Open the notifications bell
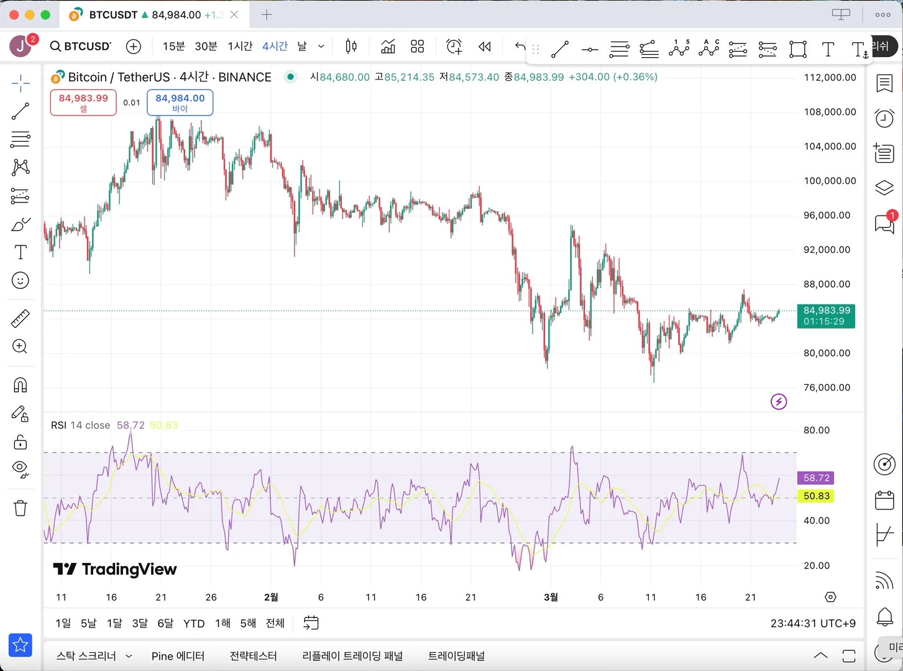 coord(884,617)
